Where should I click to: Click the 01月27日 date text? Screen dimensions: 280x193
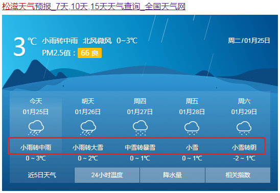(x=140, y=112)
